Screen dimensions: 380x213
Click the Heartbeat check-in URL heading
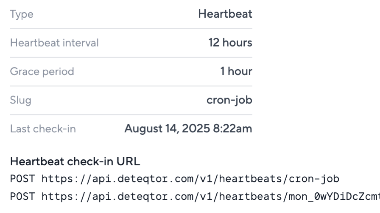point(75,161)
